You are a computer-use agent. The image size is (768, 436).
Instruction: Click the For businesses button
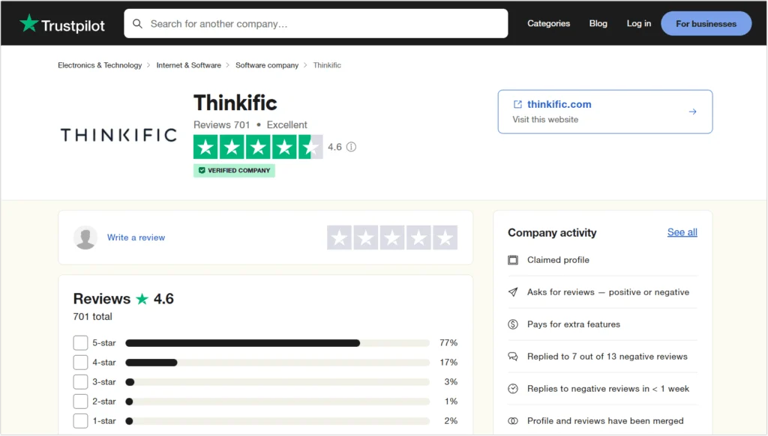(706, 23)
